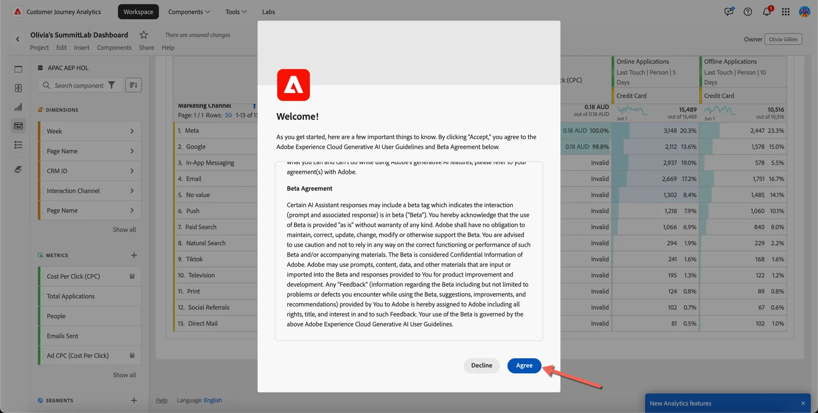Open the Tools dropdown menu
Screen dimensions: 818x413
pyautogui.click(x=236, y=12)
